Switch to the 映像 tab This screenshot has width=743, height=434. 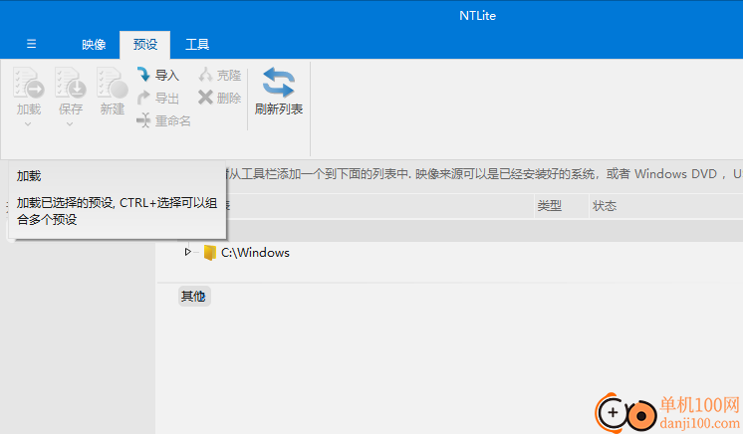pos(94,45)
